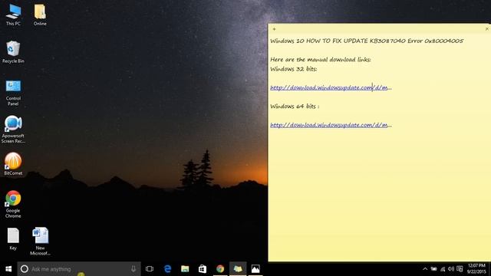Select the Recycle Bin icon
Screen dimensions: 491x276
tap(13, 52)
